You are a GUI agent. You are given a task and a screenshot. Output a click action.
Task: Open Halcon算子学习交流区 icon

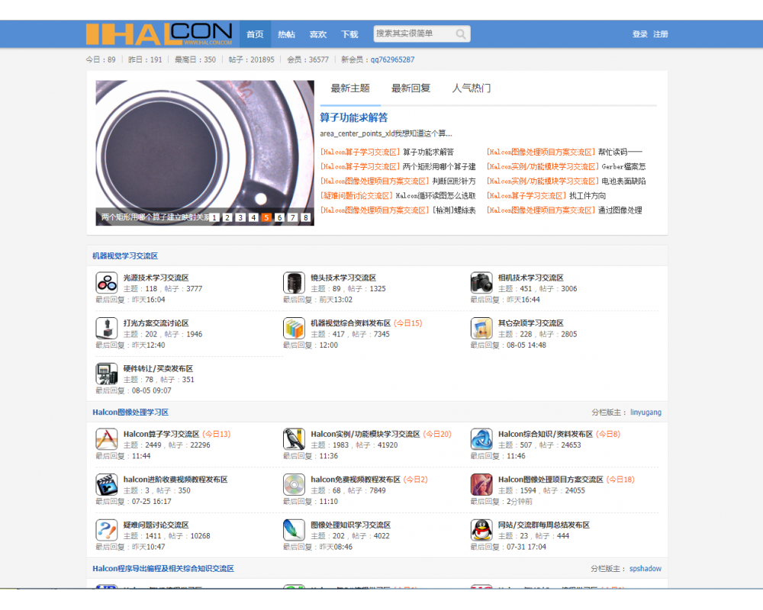(x=107, y=438)
